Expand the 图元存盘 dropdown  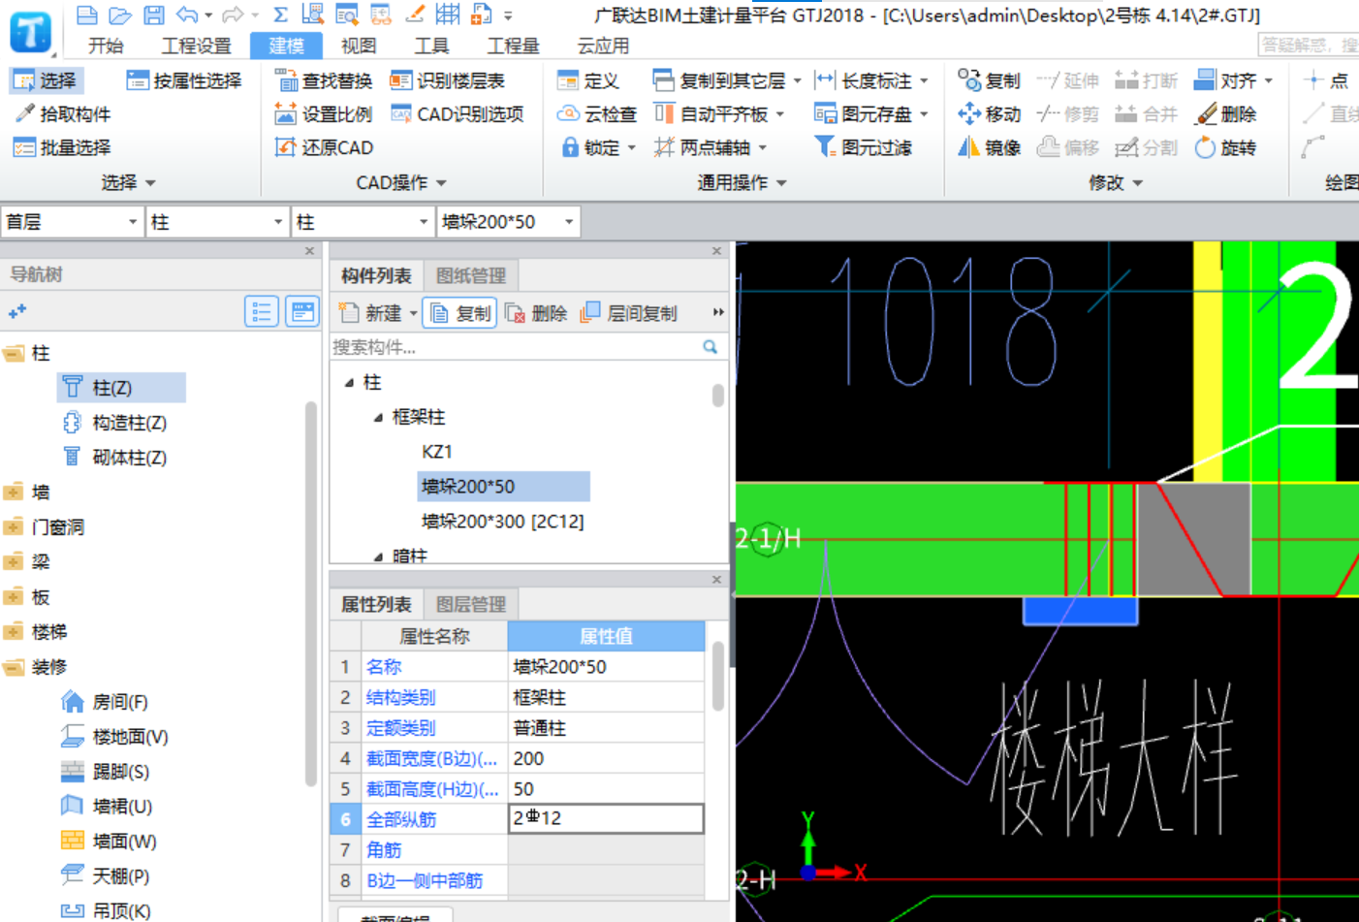(x=924, y=114)
